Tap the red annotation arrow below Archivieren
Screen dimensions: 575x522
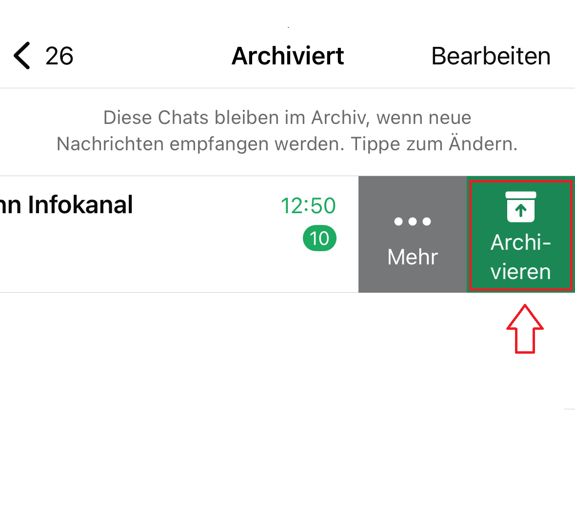[525, 329]
